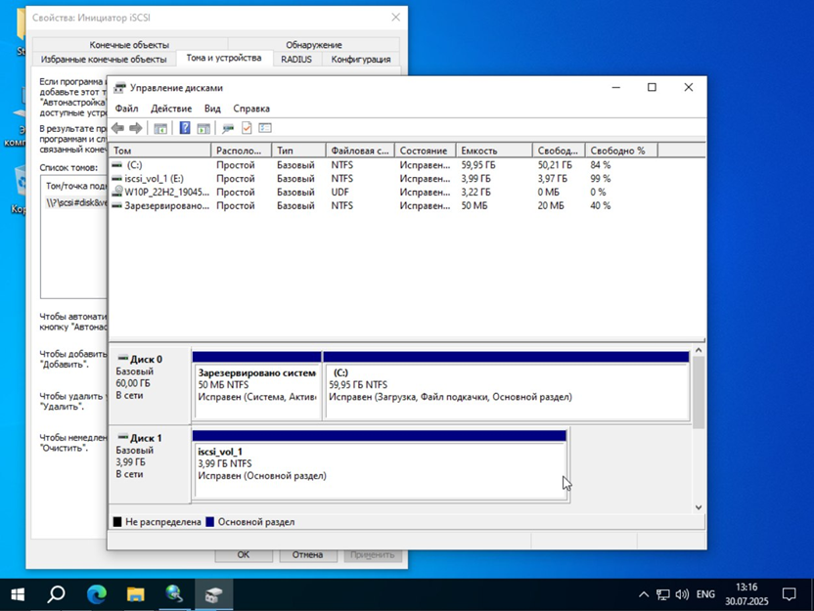This screenshot has height=611, width=814.
Task: Click the Properties checkmark toolbar icon
Action: click(x=247, y=128)
